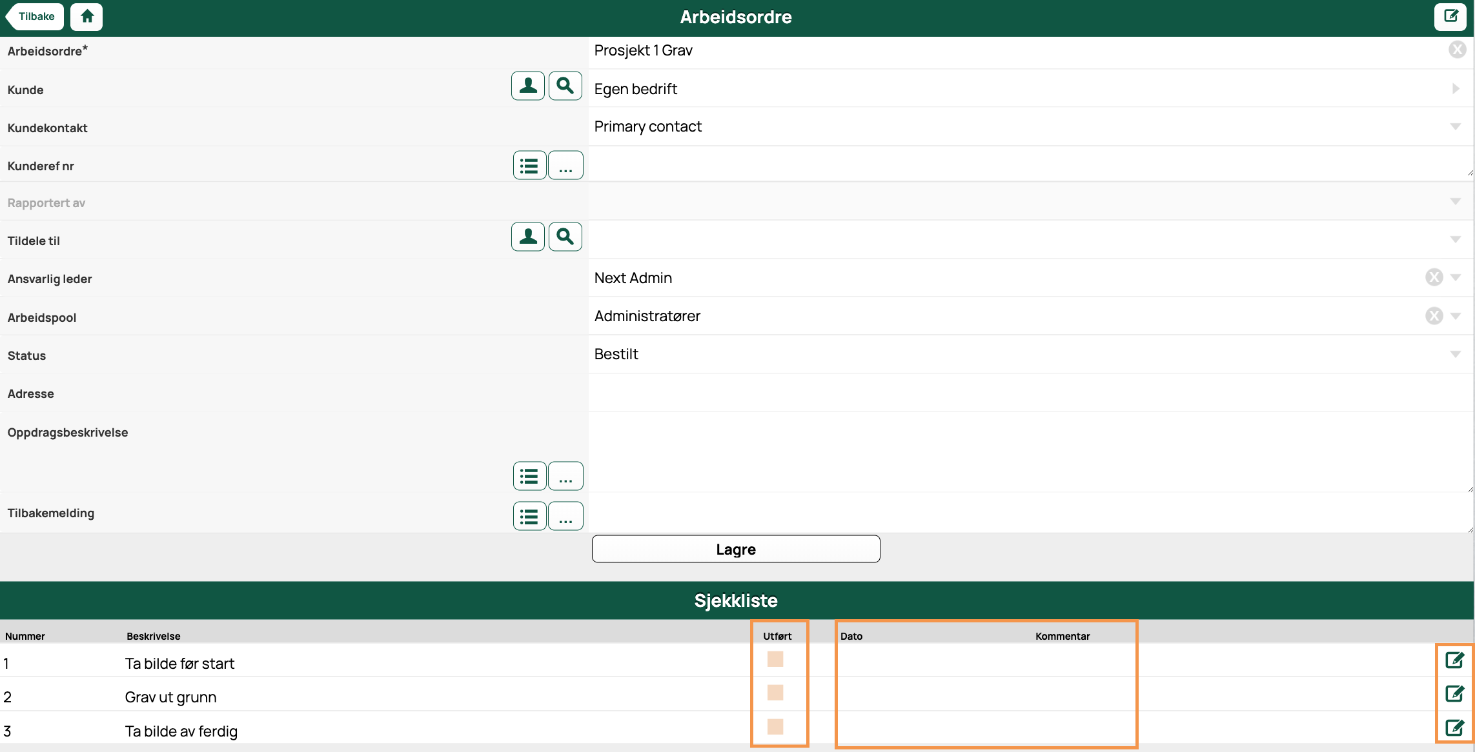The image size is (1475, 752).
Task: Click the search magnifier beside Tildele til
Action: pos(565,237)
